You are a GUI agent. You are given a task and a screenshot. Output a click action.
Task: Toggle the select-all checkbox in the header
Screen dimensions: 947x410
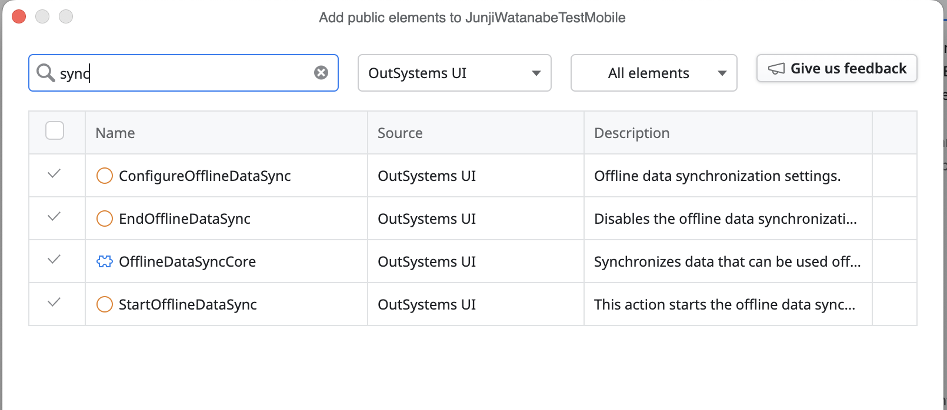(55, 130)
